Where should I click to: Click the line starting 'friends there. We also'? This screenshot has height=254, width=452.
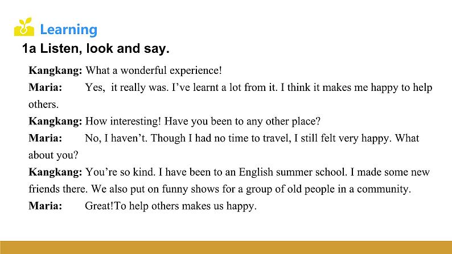(220, 189)
